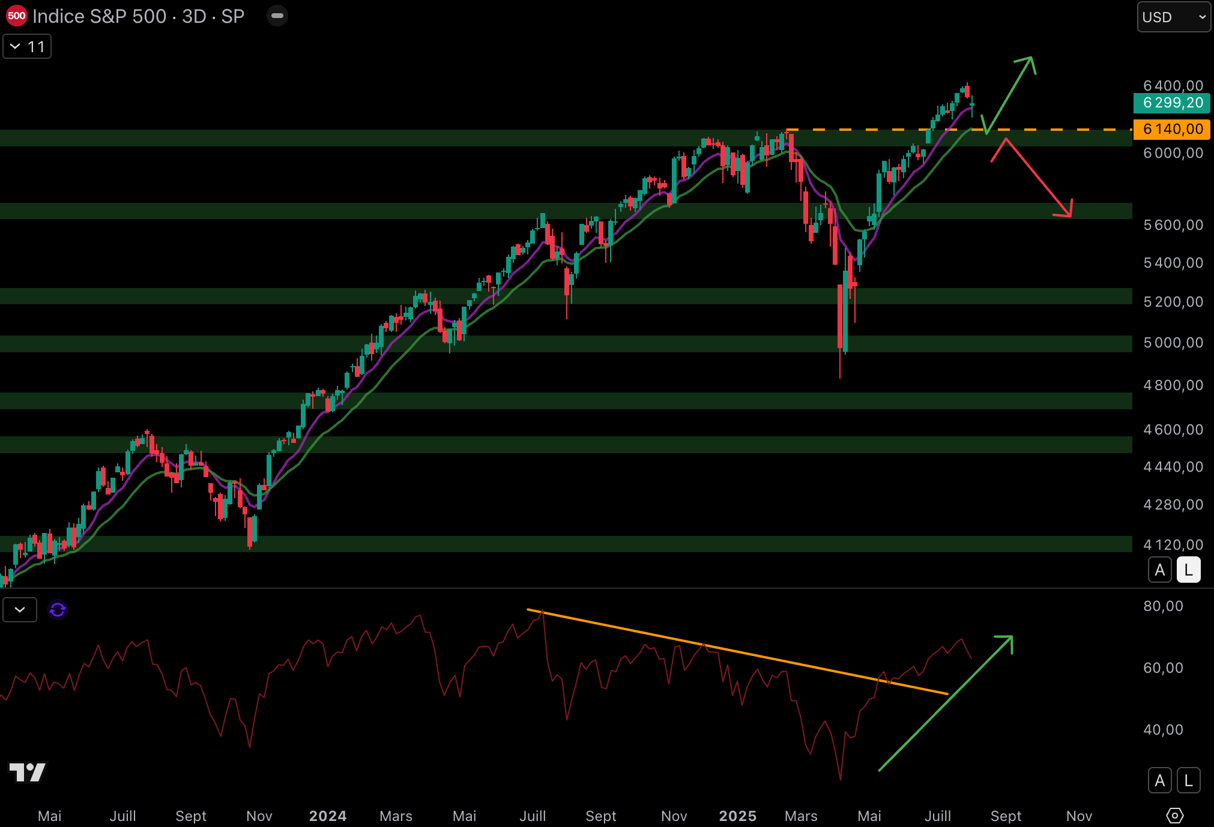This screenshot has height=827, width=1214.
Task: Click the 6 299,20 current price label
Action: click(x=1171, y=103)
